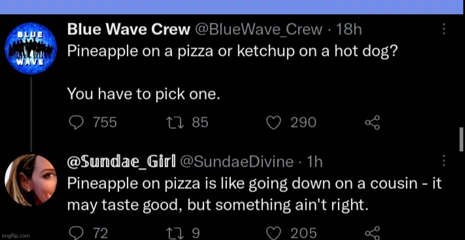The image size is (465, 240).
Task: Like the Sundae_Girl reply with 205 likes
Action: click(273, 233)
